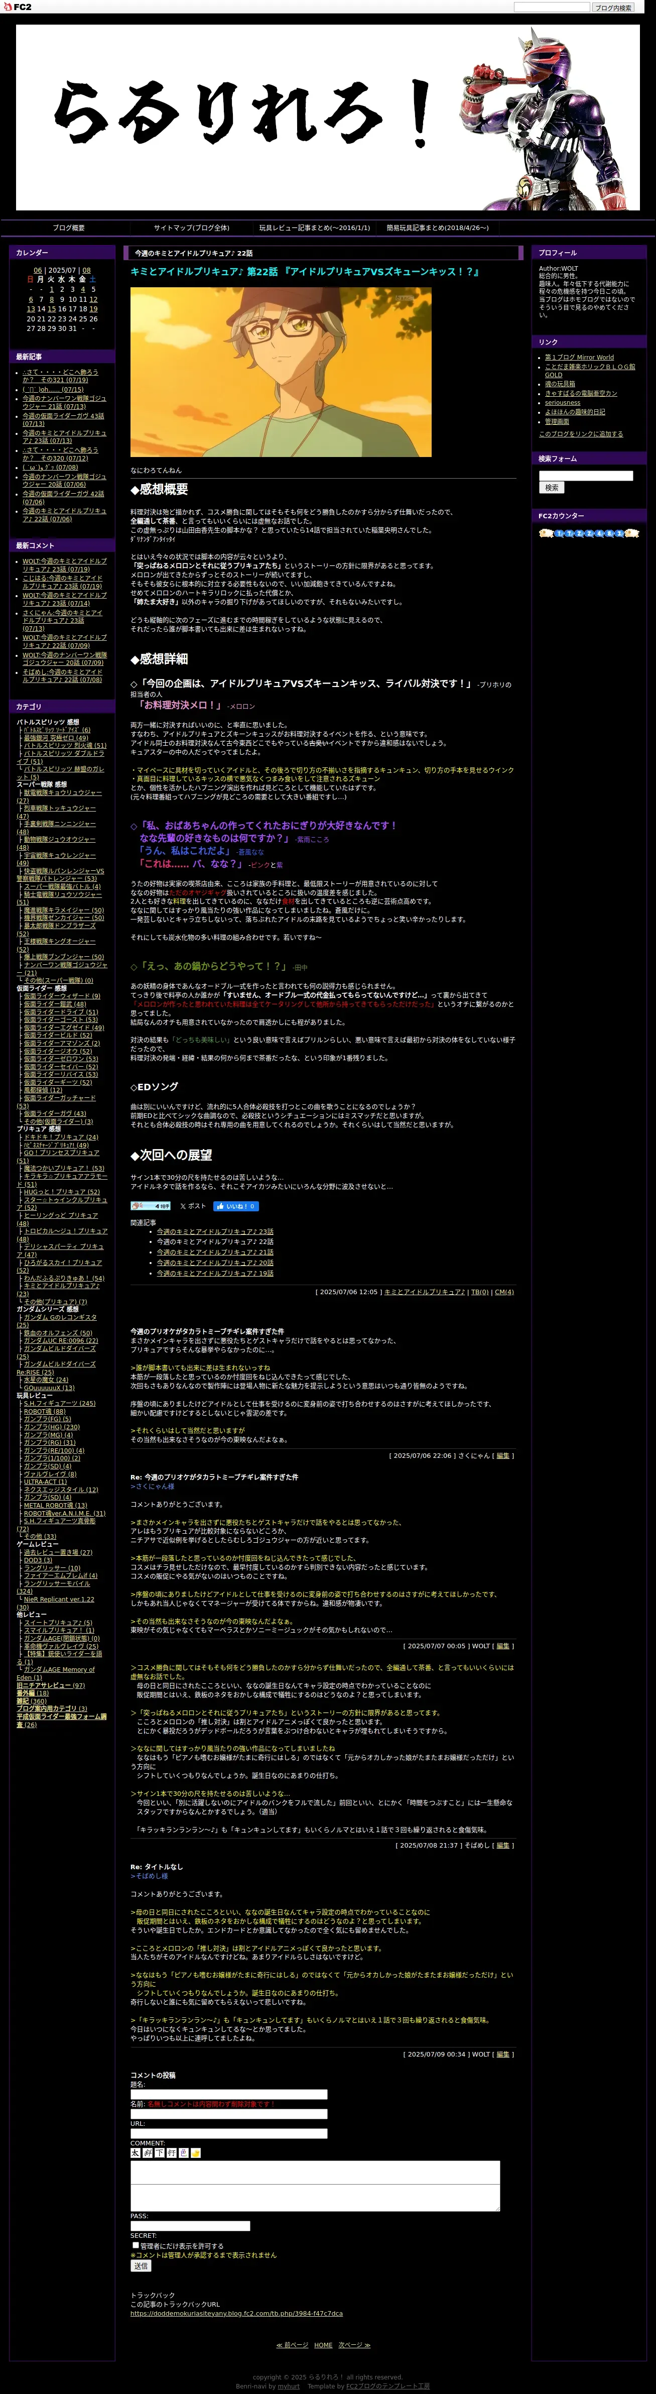Open the ROBOT魂 (88) category

(x=45, y=1412)
